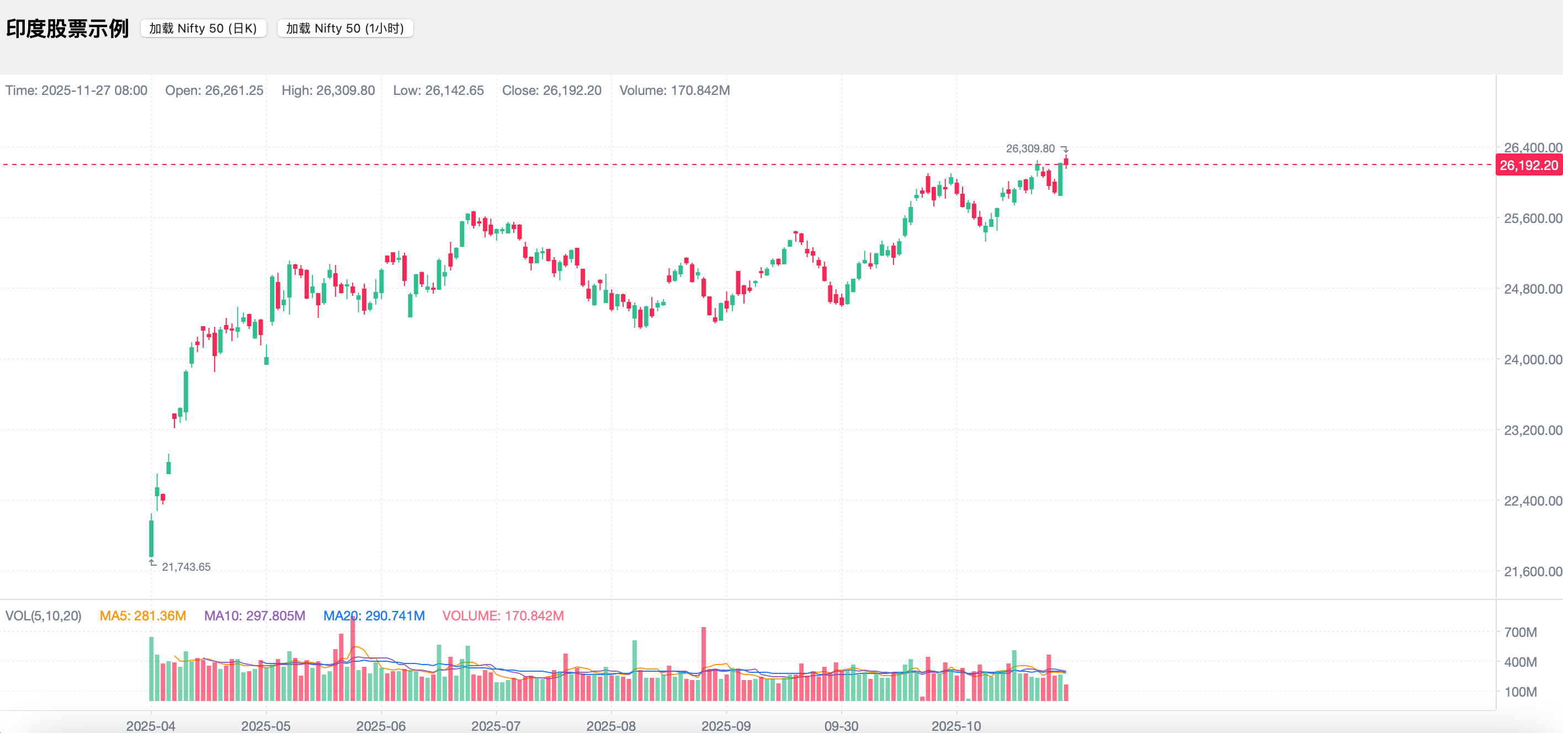This screenshot has width=1563, height=733.
Task: Click the VOL(5,10,20) indicator label
Action: click(x=43, y=615)
